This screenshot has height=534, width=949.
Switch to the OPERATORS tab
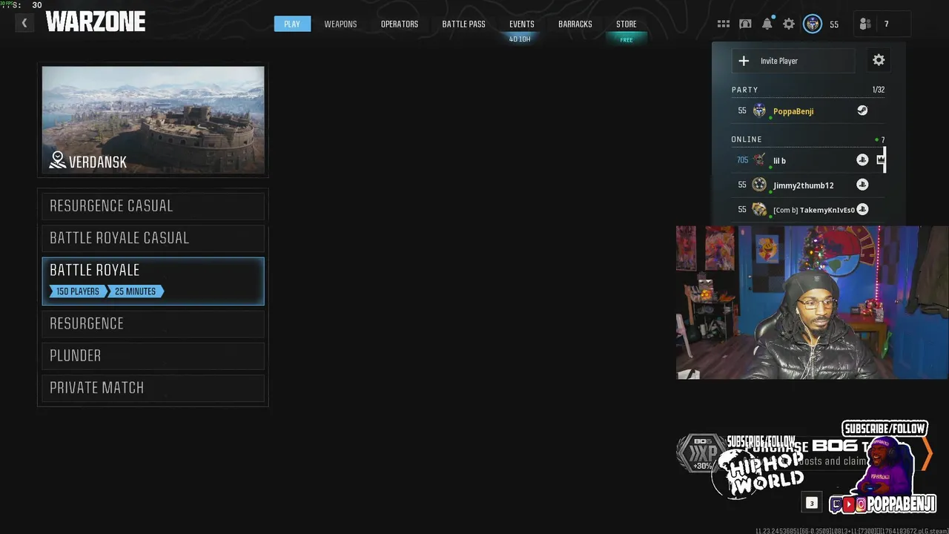(x=400, y=24)
